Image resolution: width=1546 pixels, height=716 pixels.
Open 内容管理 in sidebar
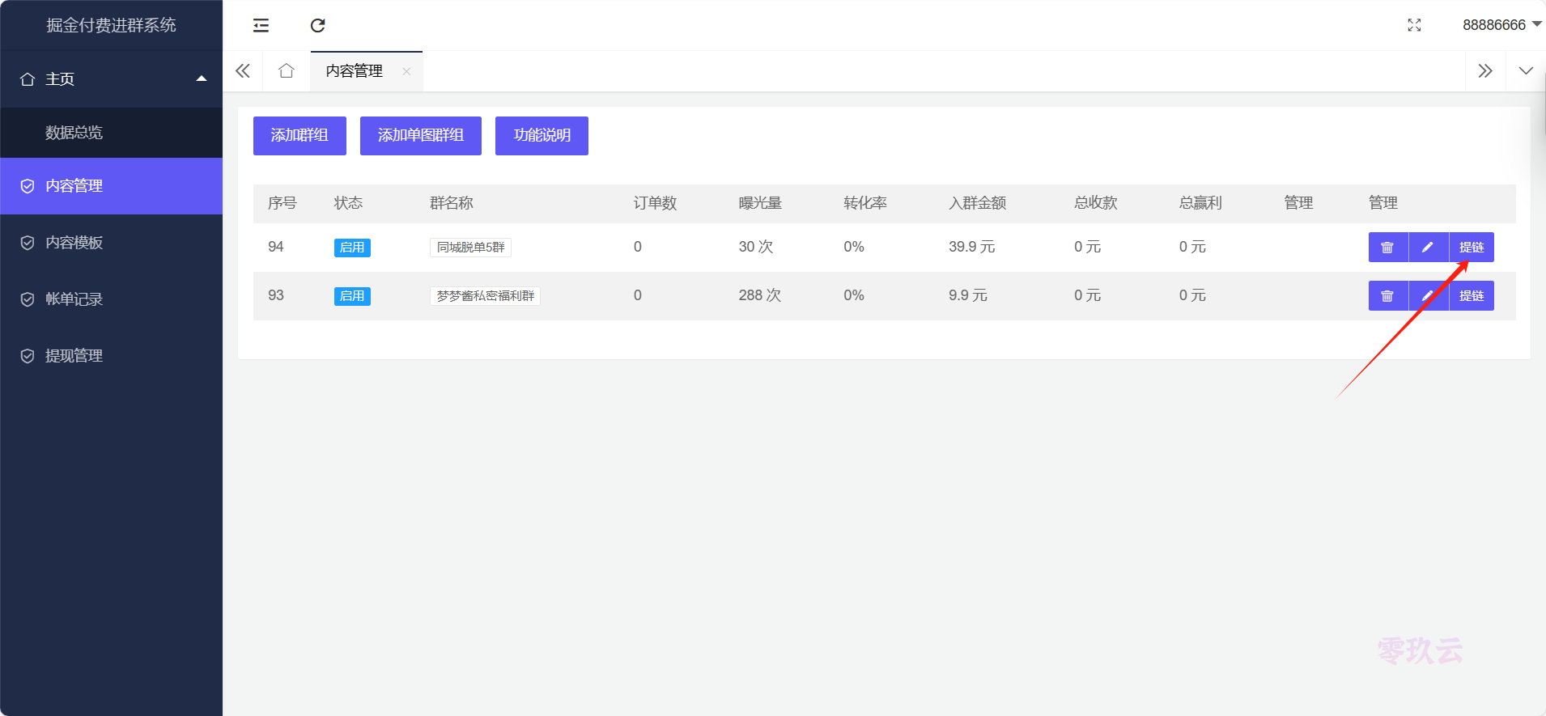click(112, 186)
